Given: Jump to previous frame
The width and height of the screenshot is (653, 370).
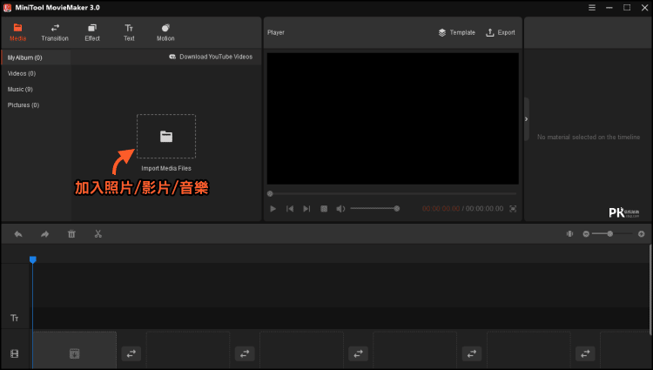Looking at the screenshot, I should pyautogui.click(x=290, y=209).
